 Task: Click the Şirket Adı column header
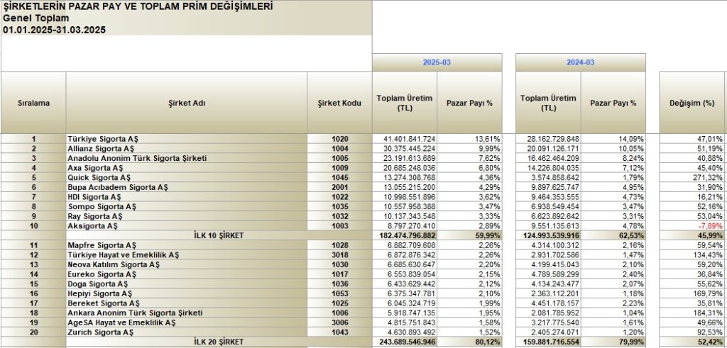187,103
